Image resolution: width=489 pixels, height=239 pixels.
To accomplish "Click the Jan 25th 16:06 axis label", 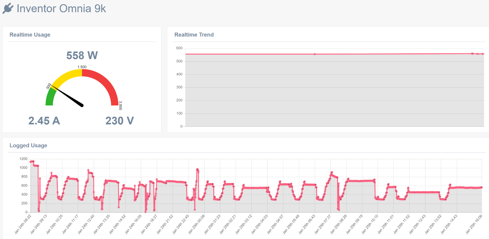I will [474, 224].
